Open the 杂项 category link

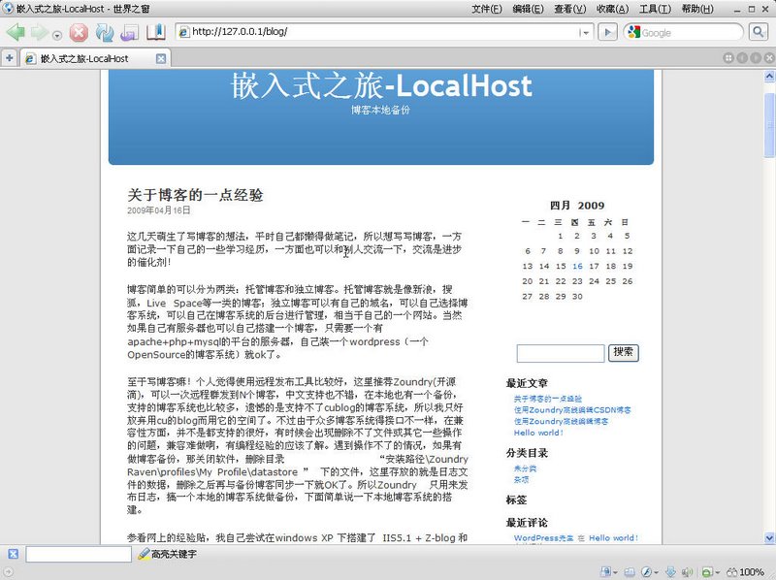[x=521, y=479]
